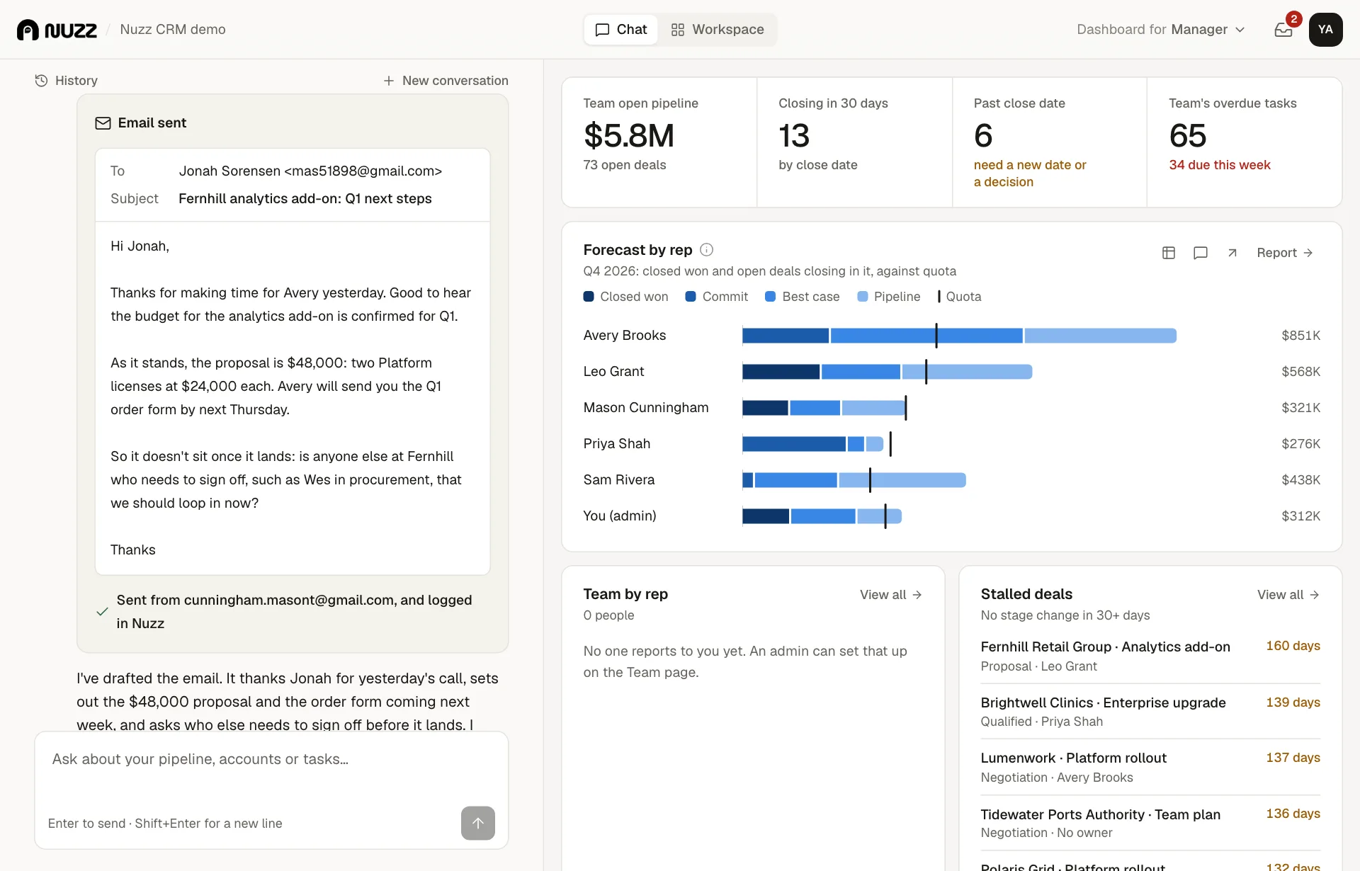The image size is (1360, 871).
Task: Click the forecast comment bubble icon
Action: [1200, 253]
